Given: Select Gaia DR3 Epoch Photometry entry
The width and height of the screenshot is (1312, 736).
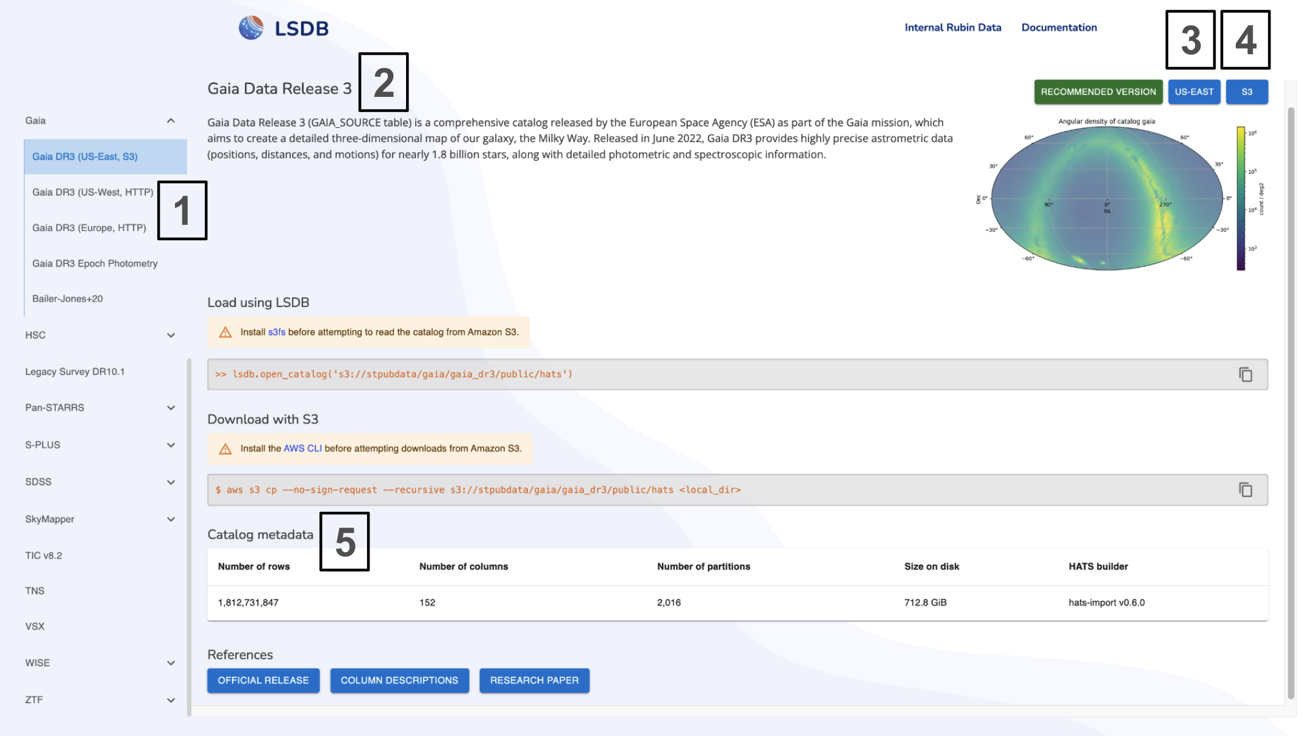Looking at the screenshot, I should (x=94, y=263).
